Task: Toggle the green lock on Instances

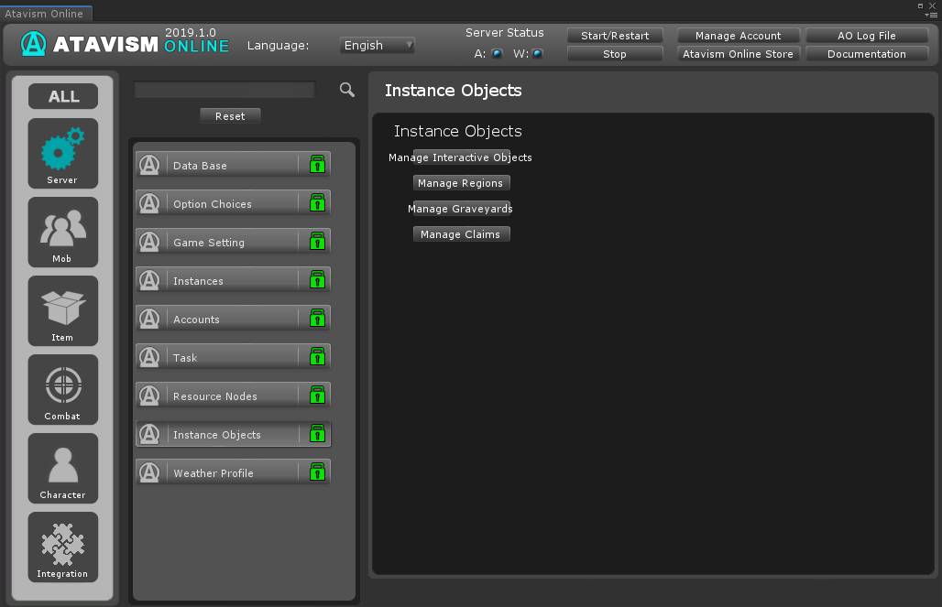Action: tap(317, 280)
